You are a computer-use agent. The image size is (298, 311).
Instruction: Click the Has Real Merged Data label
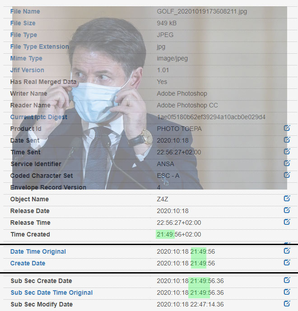(43, 82)
